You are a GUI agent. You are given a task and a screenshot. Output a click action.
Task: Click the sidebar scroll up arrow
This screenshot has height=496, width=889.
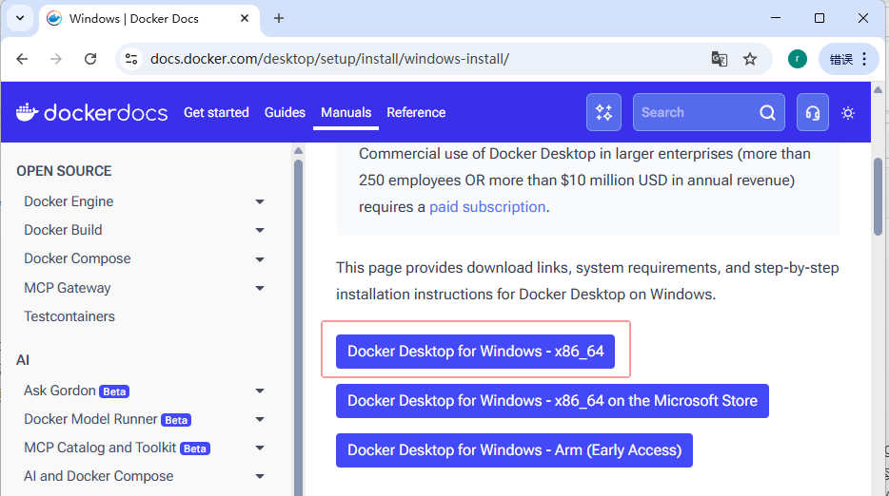pos(298,151)
